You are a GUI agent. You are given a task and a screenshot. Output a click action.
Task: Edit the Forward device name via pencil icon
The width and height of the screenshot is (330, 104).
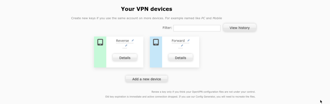click(188, 41)
